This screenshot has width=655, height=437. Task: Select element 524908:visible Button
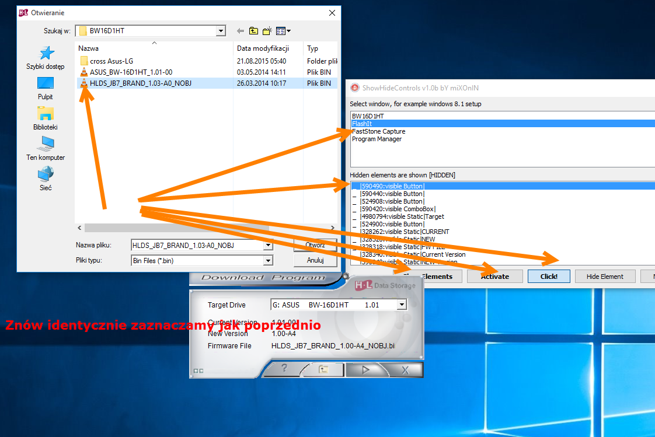pos(503,201)
